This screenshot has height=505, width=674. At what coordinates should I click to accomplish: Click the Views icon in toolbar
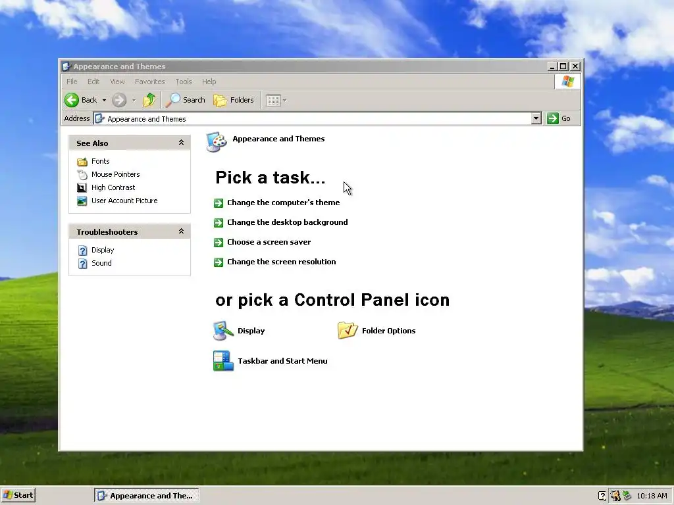[x=273, y=101]
